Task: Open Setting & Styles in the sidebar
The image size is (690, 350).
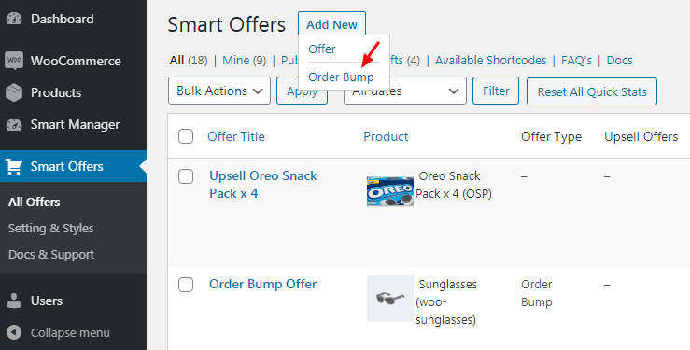Action: pos(51,229)
